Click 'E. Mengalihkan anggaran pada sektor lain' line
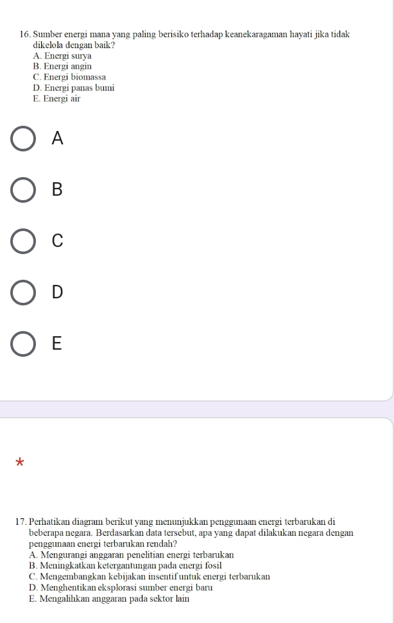Image resolution: width=394 pixels, height=623 pixels. click(x=109, y=599)
